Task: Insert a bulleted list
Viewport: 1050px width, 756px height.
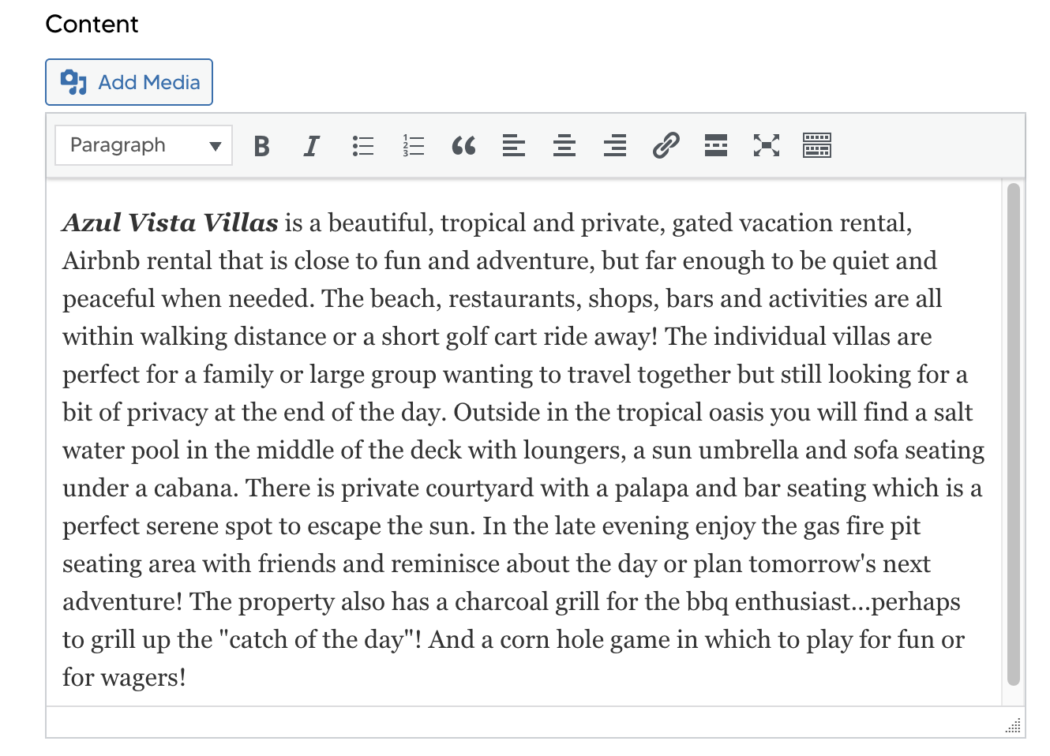Action: click(x=362, y=146)
